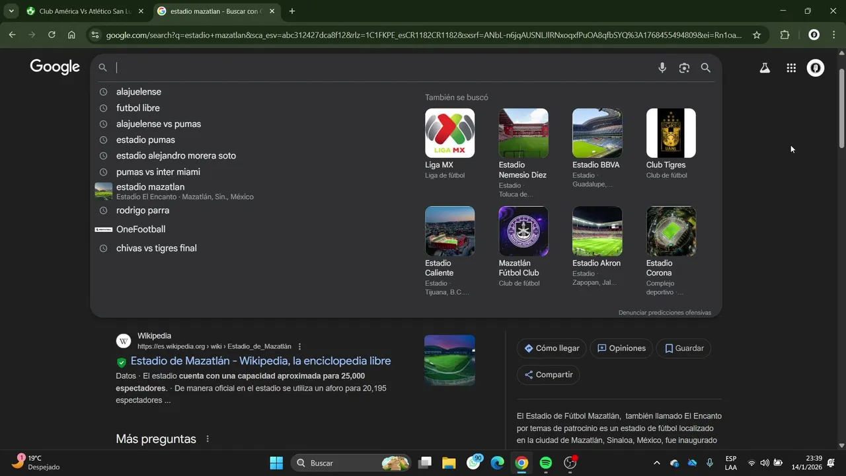Click the browser address bar URL
Image resolution: width=846 pixels, height=476 pixels.
click(x=424, y=35)
